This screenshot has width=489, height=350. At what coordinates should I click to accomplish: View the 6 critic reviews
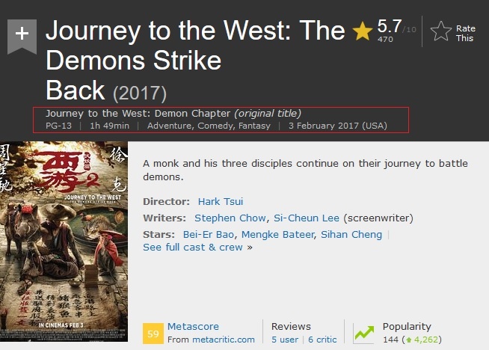point(322,339)
